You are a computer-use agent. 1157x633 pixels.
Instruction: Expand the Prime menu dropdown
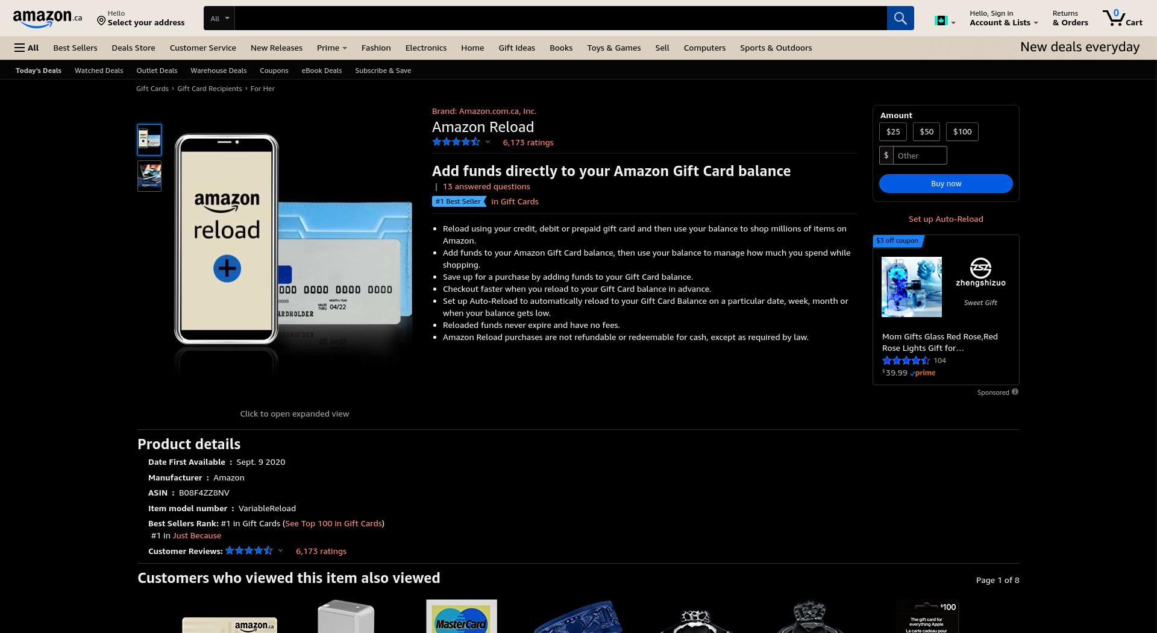[x=331, y=48]
